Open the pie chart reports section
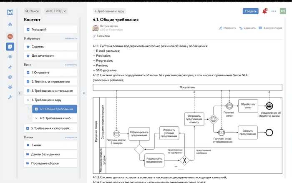The image size is (292, 183). tap(10, 77)
